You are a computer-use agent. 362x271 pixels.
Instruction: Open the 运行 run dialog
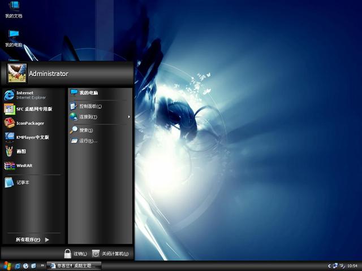click(88, 141)
